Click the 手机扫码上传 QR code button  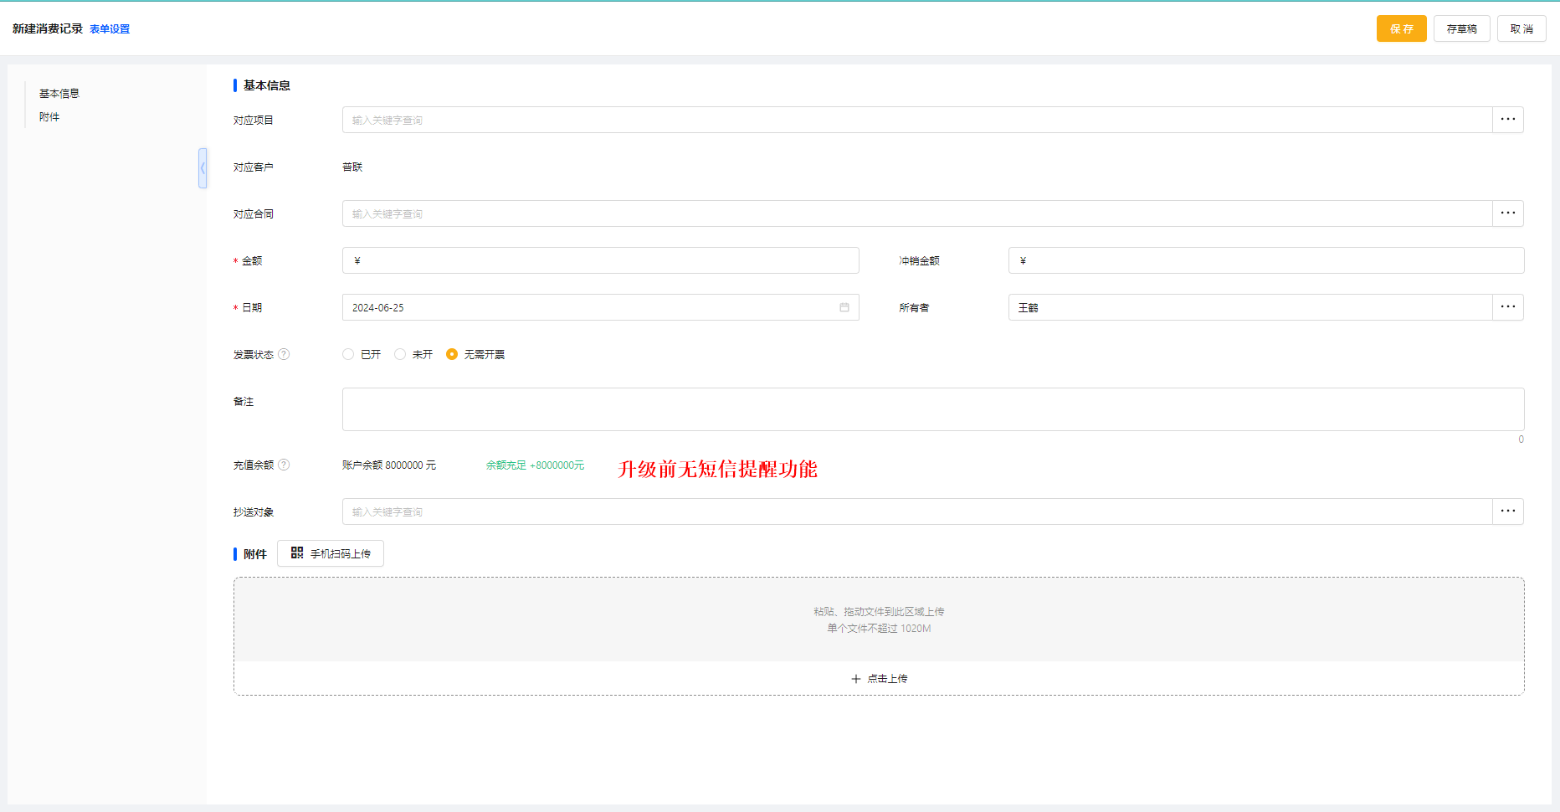tap(331, 553)
